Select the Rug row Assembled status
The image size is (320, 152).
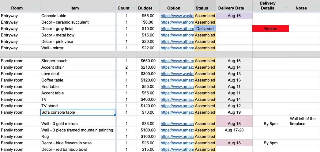click(205, 136)
